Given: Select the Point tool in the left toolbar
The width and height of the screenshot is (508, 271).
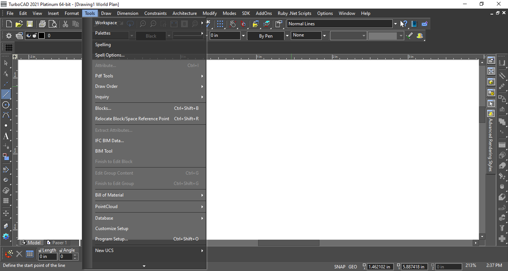Looking at the screenshot, I should (x=6, y=126).
